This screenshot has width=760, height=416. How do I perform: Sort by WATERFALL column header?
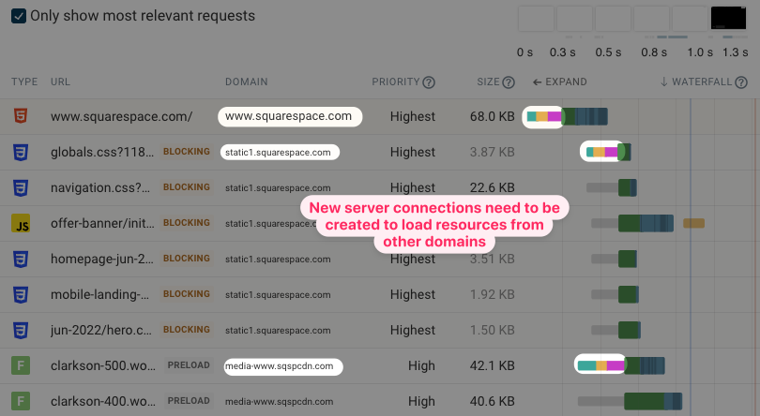click(x=696, y=82)
